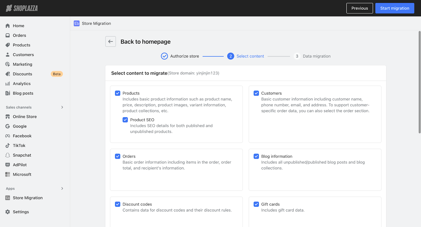Toggle the Blog information checkbox

(x=256, y=156)
